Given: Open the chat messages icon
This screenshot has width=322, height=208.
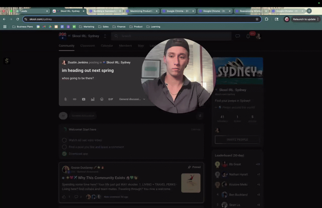Looking at the screenshot, I should [x=238, y=36].
